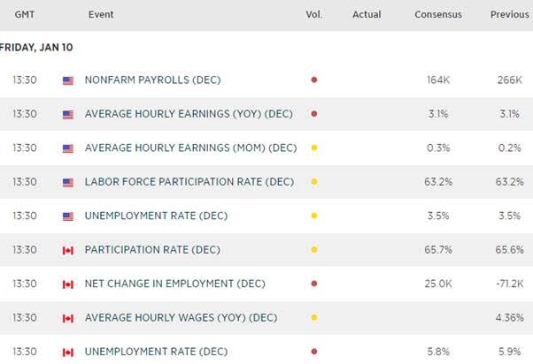This screenshot has height=364, width=533.
Task: Click the yellow volatility dot for Average Hourly Wages
Action: pos(313,318)
